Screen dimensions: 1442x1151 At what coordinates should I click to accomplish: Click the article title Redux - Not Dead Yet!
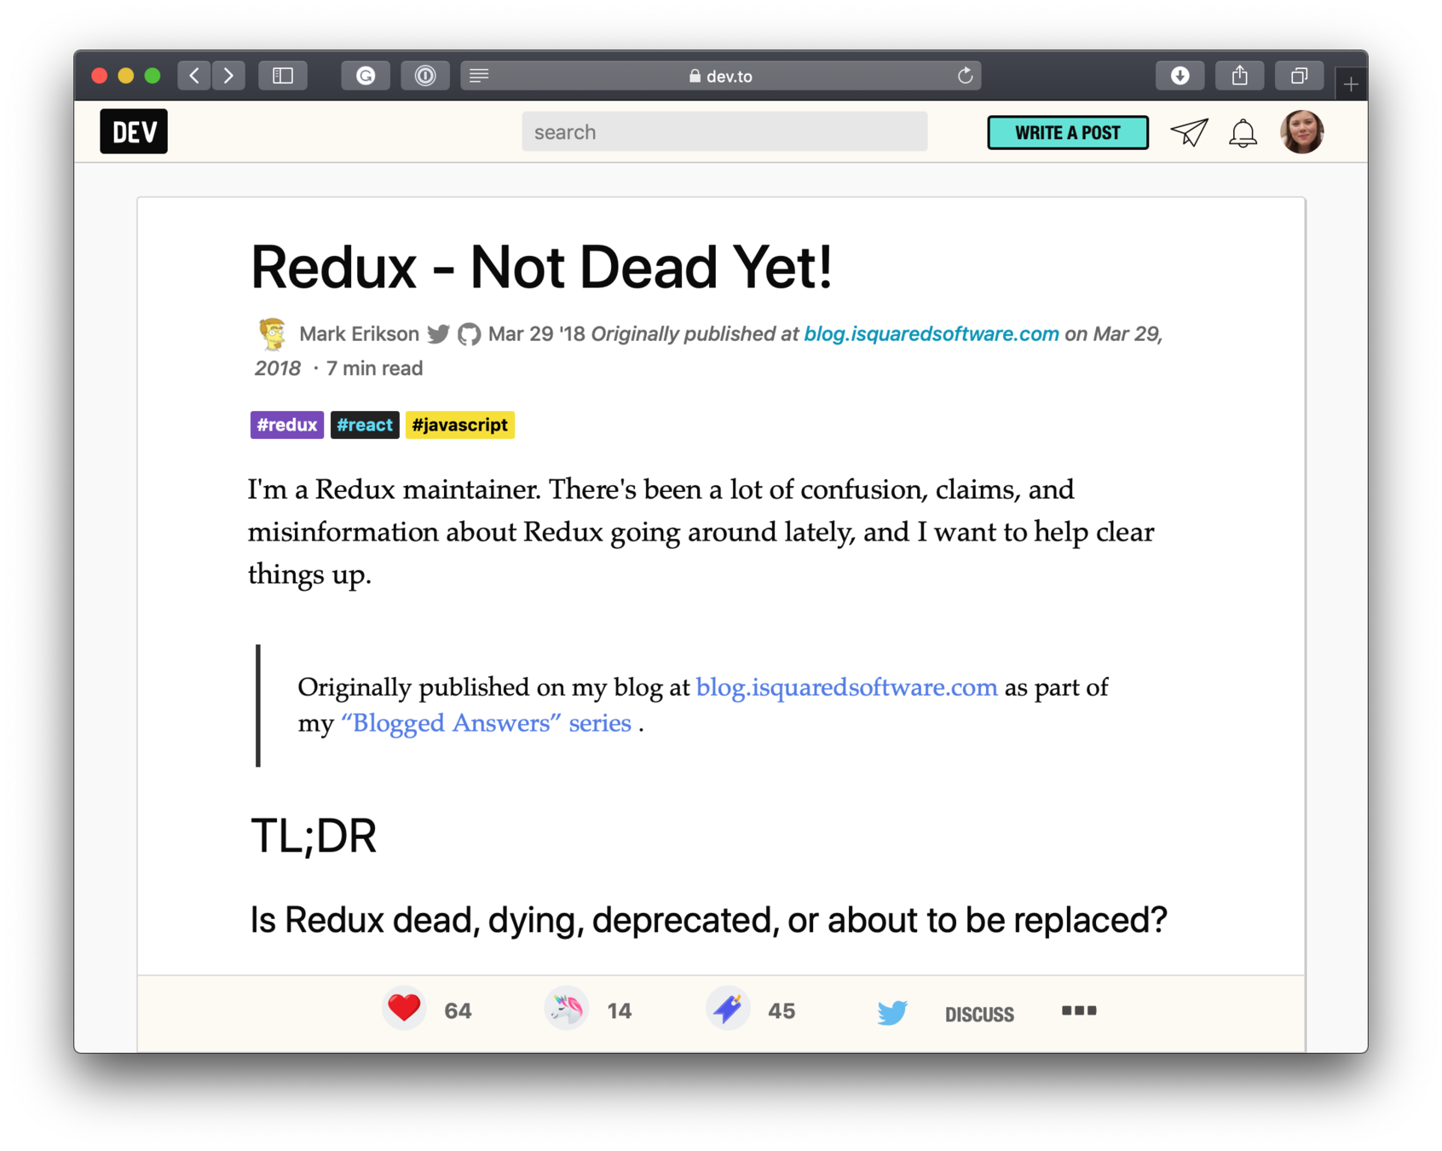541,267
